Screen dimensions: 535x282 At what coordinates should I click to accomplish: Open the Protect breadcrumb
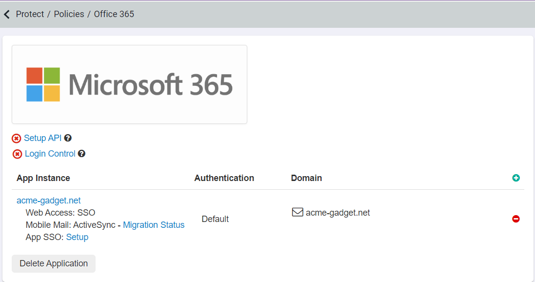coord(30,14)
